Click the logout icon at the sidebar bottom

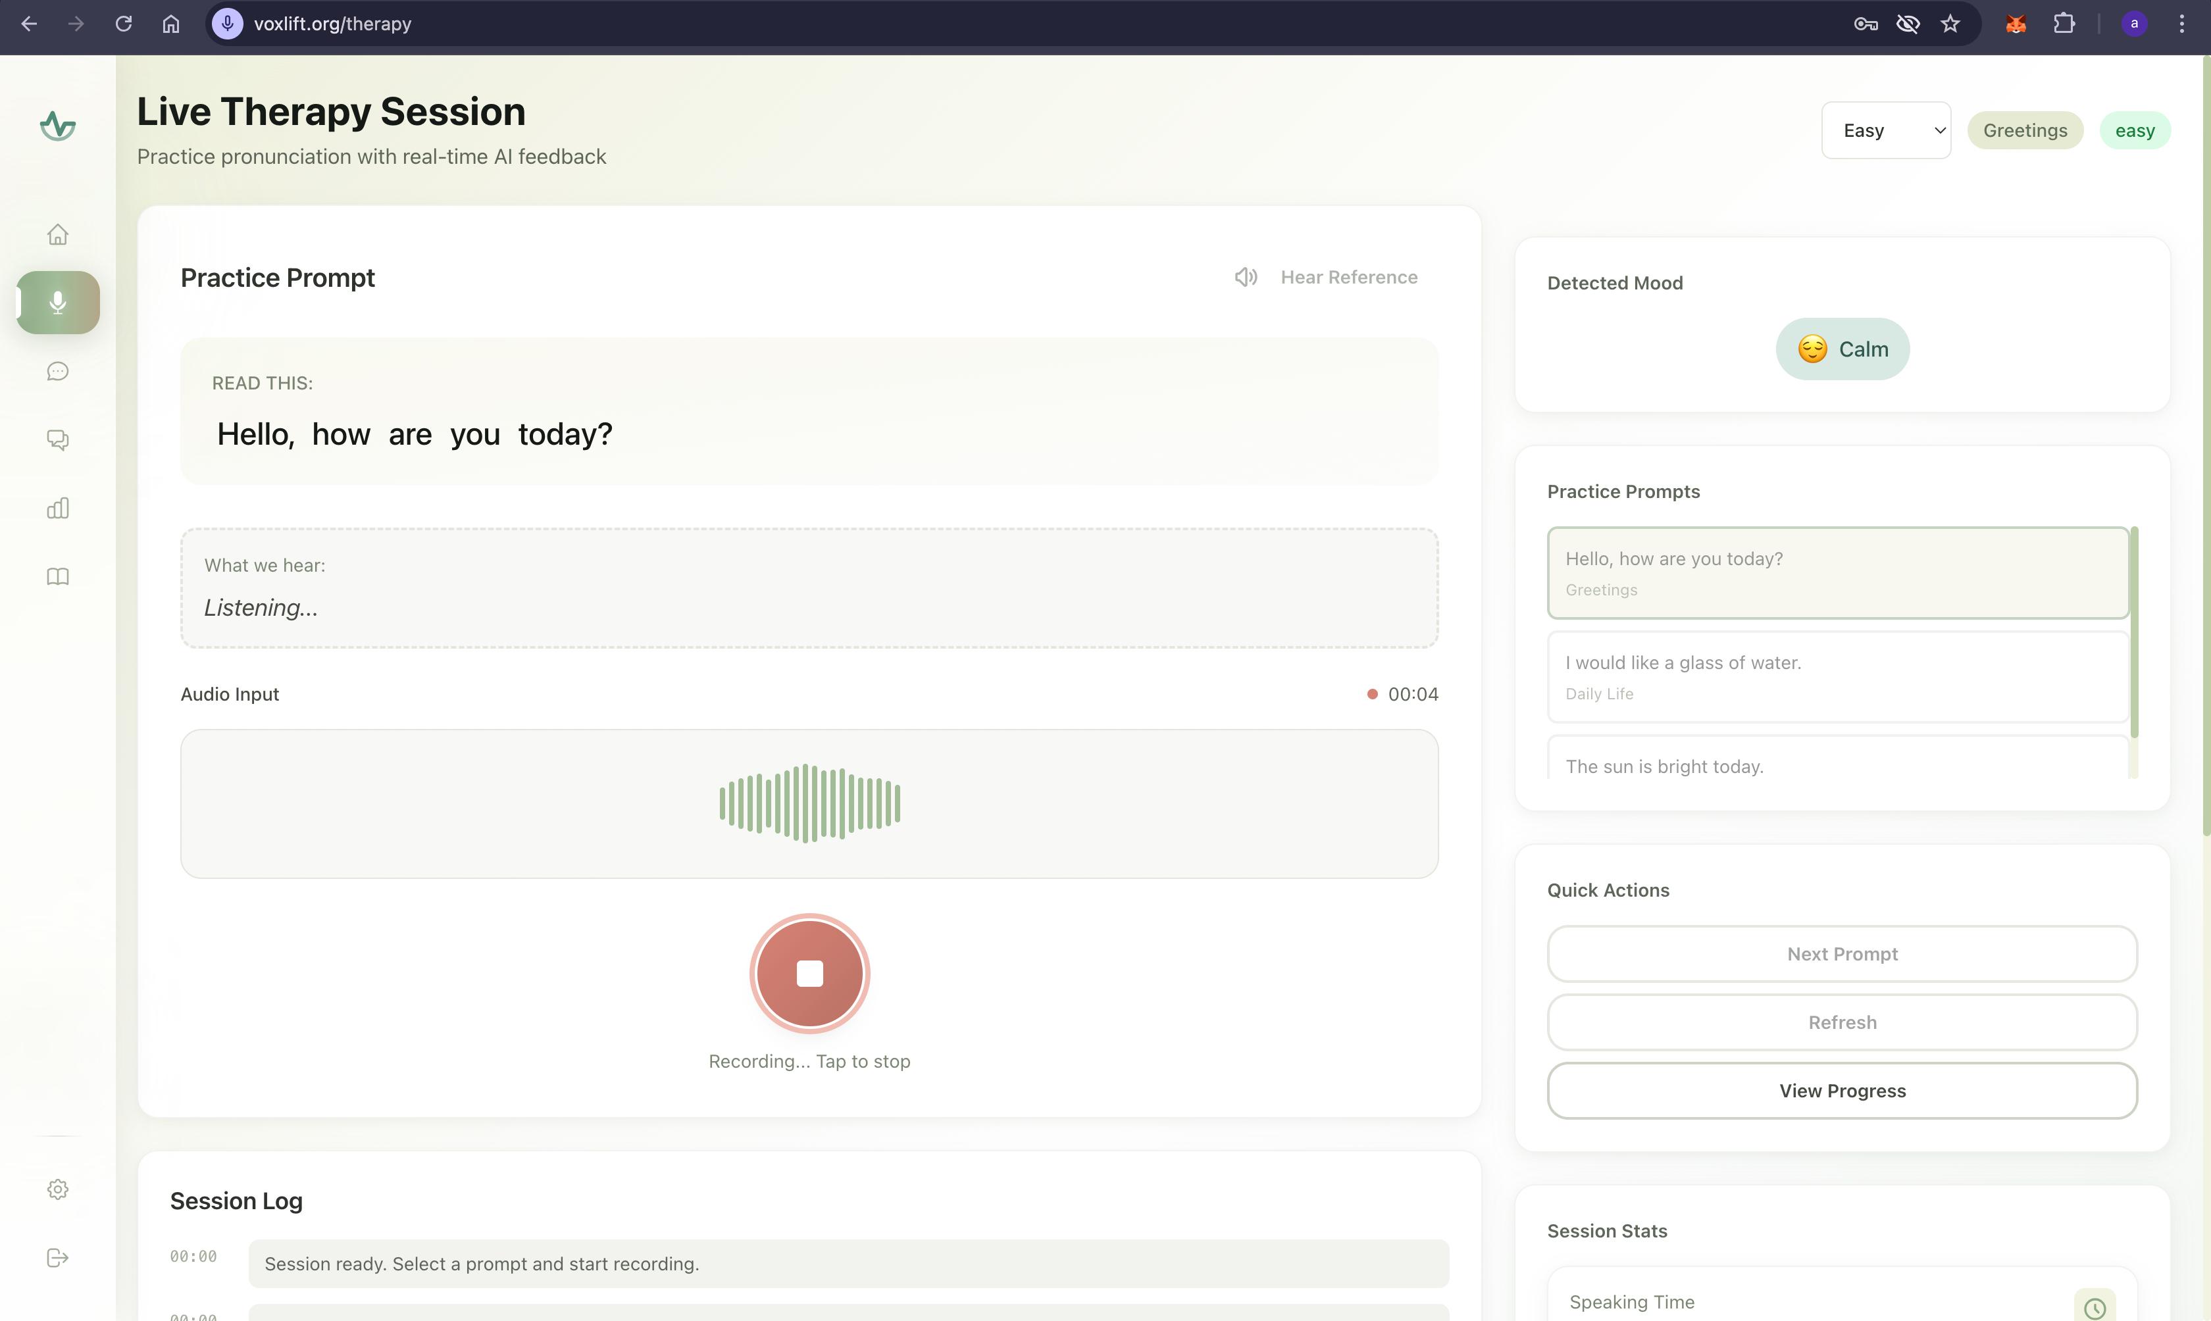pos(58,1258)
